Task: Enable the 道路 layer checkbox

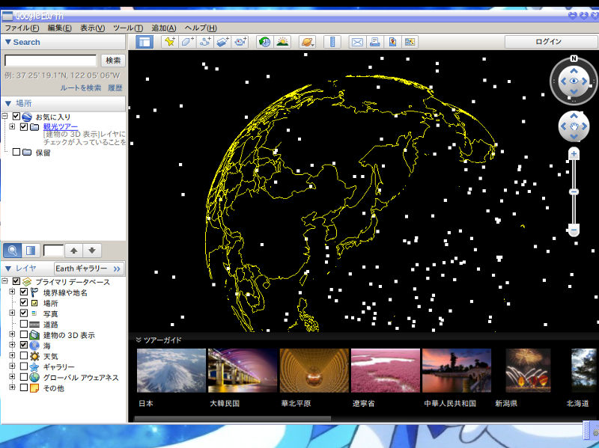Action: pos(24,324)
